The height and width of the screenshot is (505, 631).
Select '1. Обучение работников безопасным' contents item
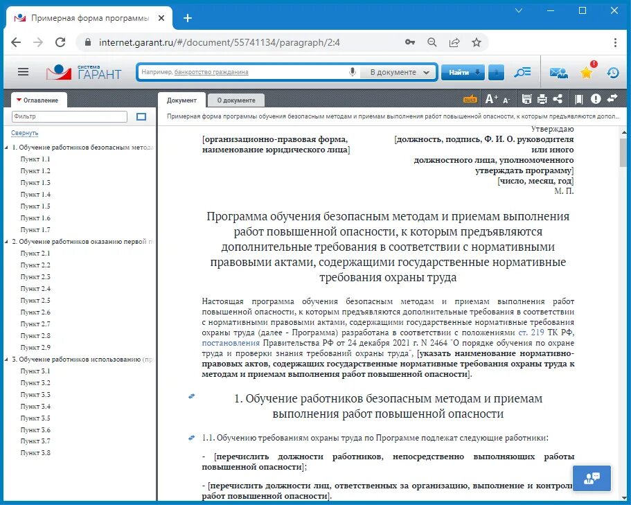83,148
